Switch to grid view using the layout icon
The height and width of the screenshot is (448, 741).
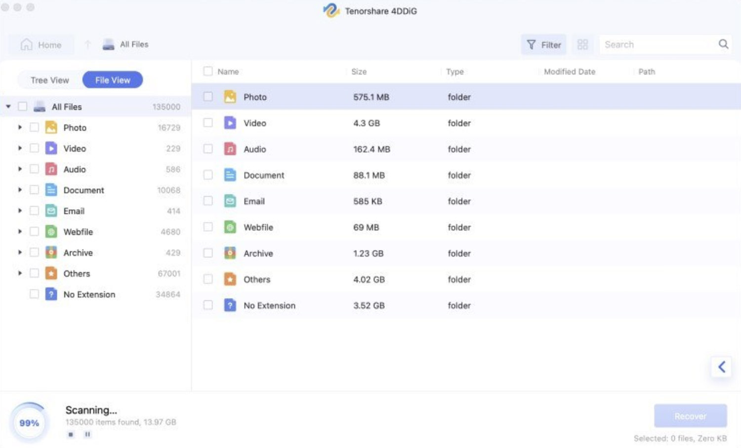coord(582,44)
